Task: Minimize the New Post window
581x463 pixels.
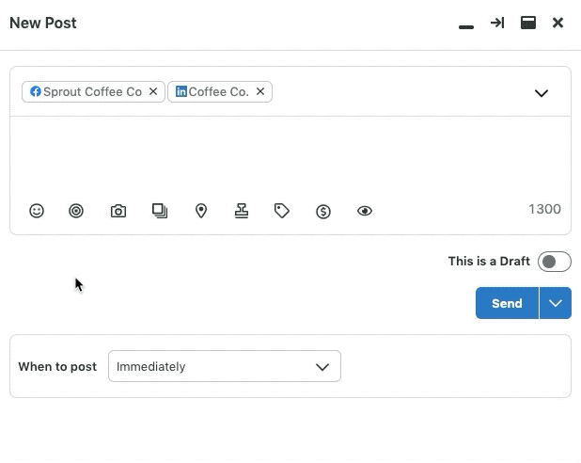Action: point(466,26)
